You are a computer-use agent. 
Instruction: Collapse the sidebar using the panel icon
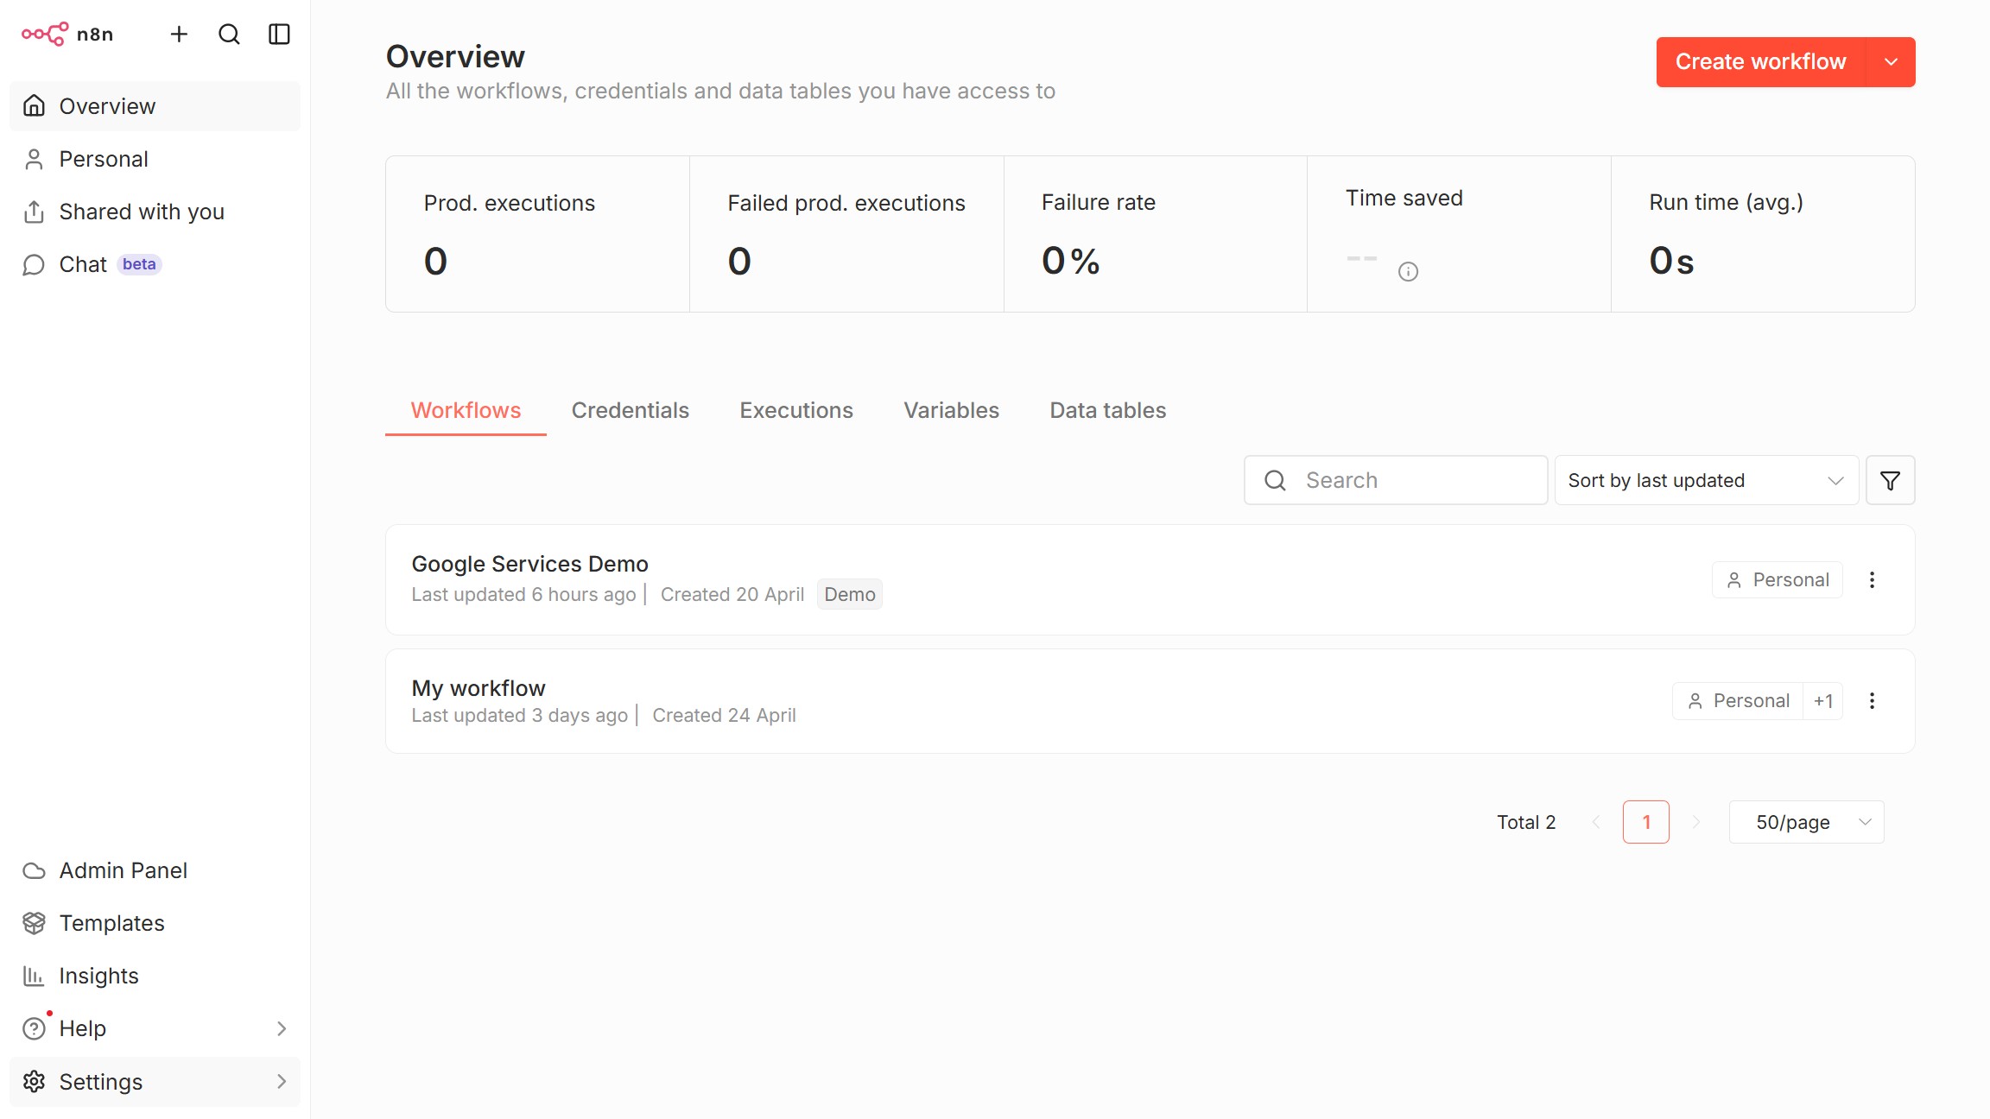pyautogui.click(x=279, y=34)
